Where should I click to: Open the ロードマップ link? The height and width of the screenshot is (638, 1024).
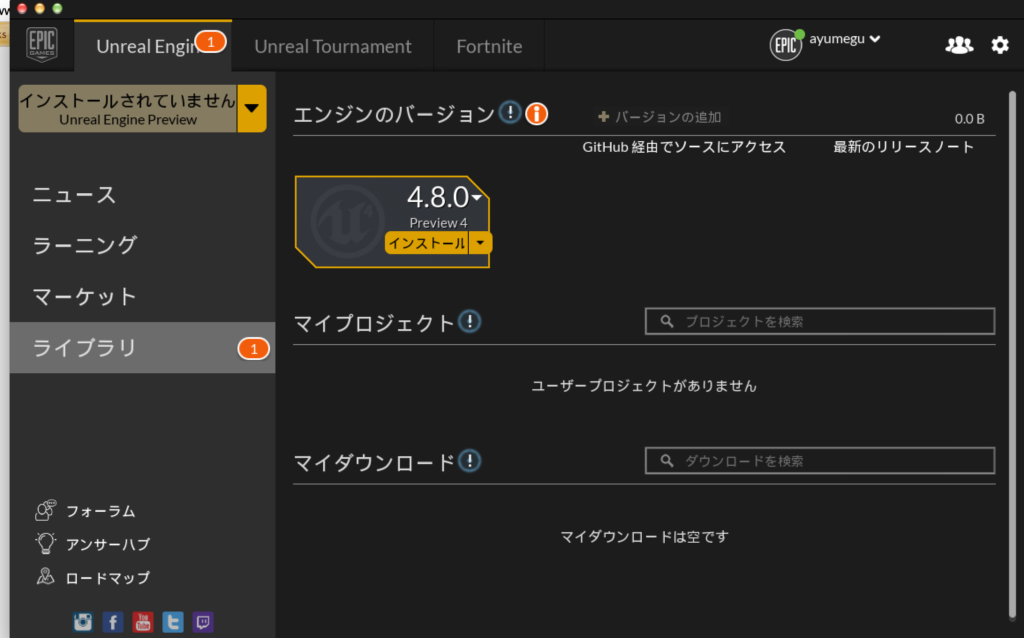coord(108,578)
